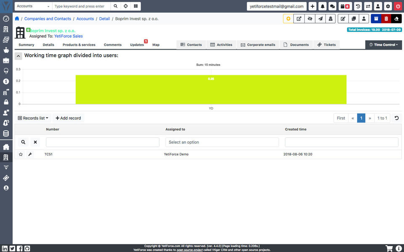404x252 pixels.
Task: Click the search magnifier next to keyword field
Action: pos(116,6)
